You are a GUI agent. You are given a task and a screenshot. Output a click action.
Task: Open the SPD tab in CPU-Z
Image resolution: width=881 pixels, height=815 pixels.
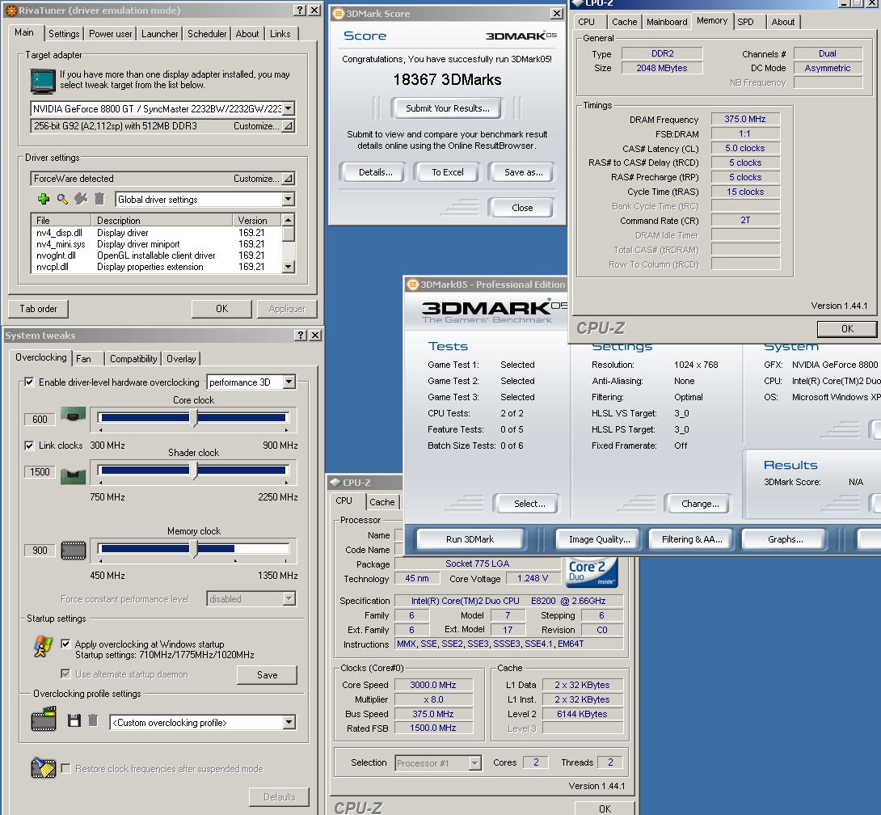click(745, 22)
